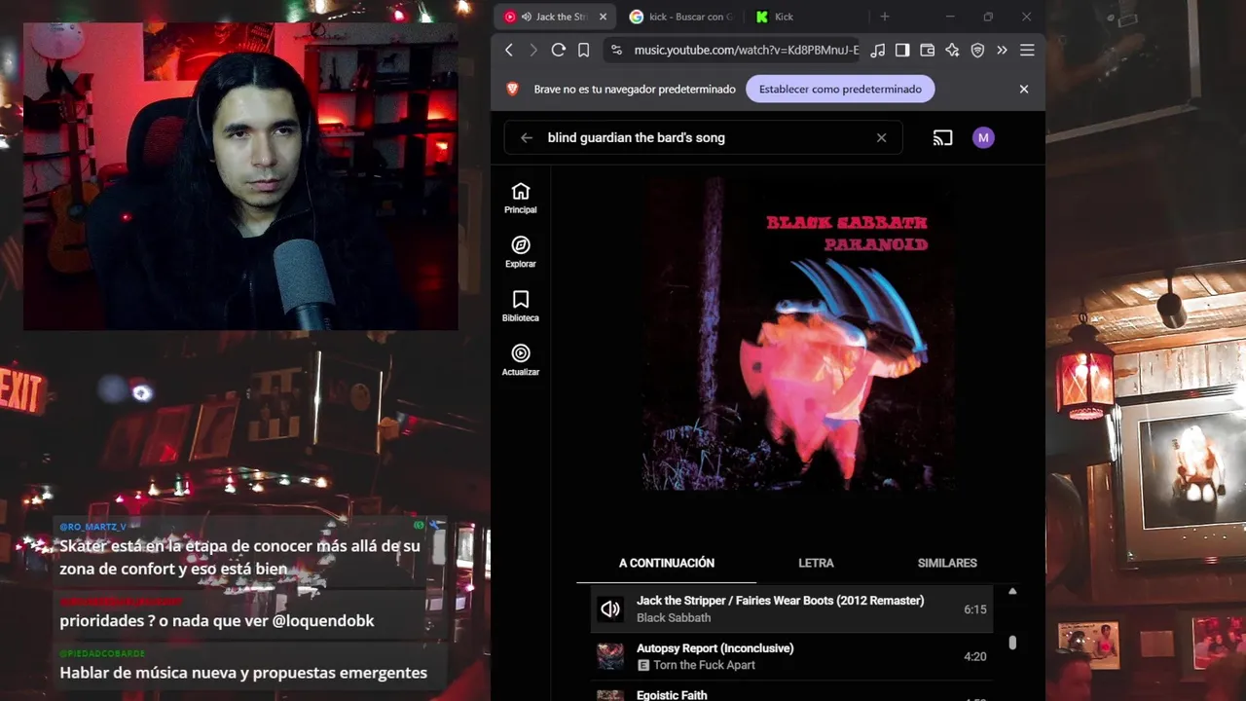Reload the YouTube Music page
Viewport: 1246px width, 701px height.
pos(558,50)
